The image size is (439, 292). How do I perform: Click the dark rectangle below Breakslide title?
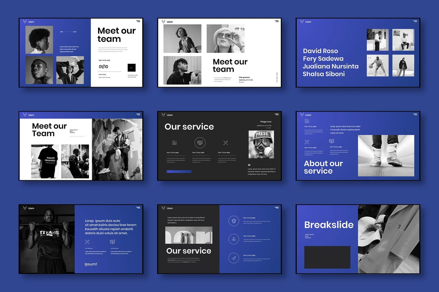click(x=327, y=257)
